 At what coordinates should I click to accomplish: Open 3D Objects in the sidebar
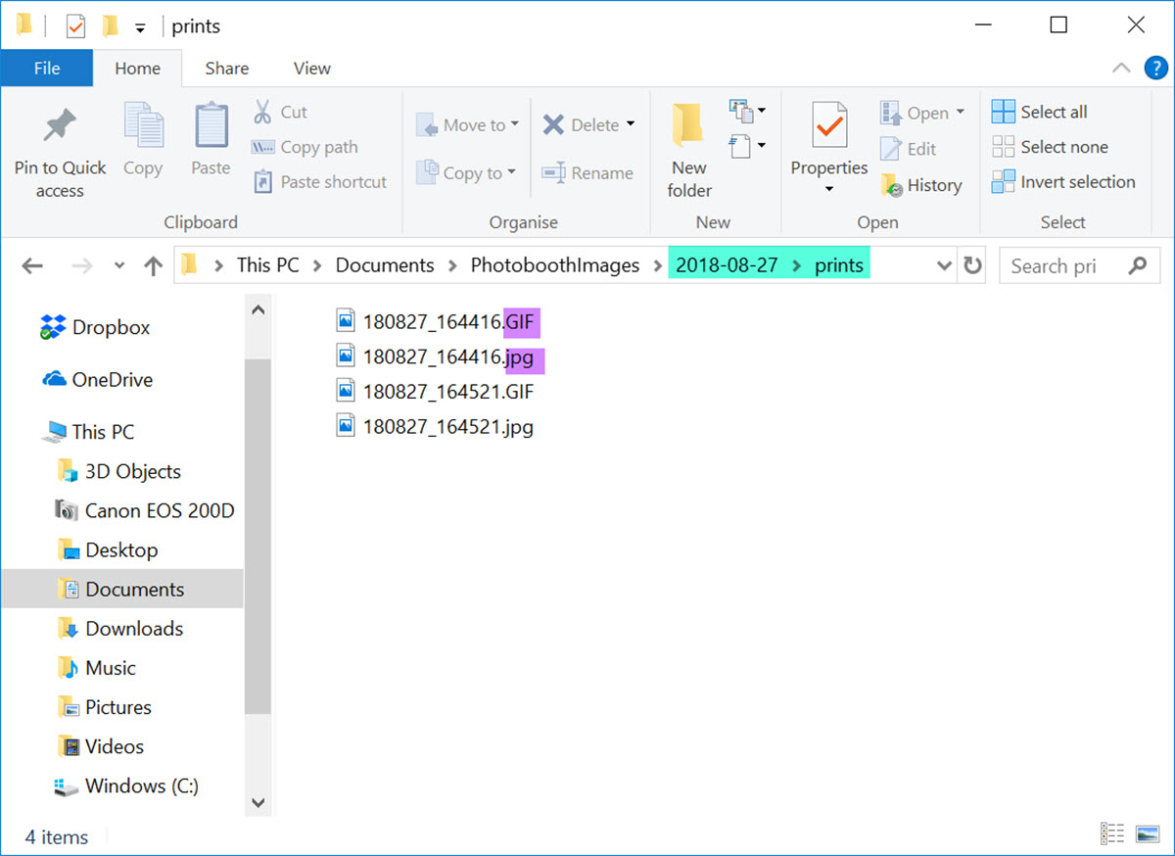pos(118,471)
